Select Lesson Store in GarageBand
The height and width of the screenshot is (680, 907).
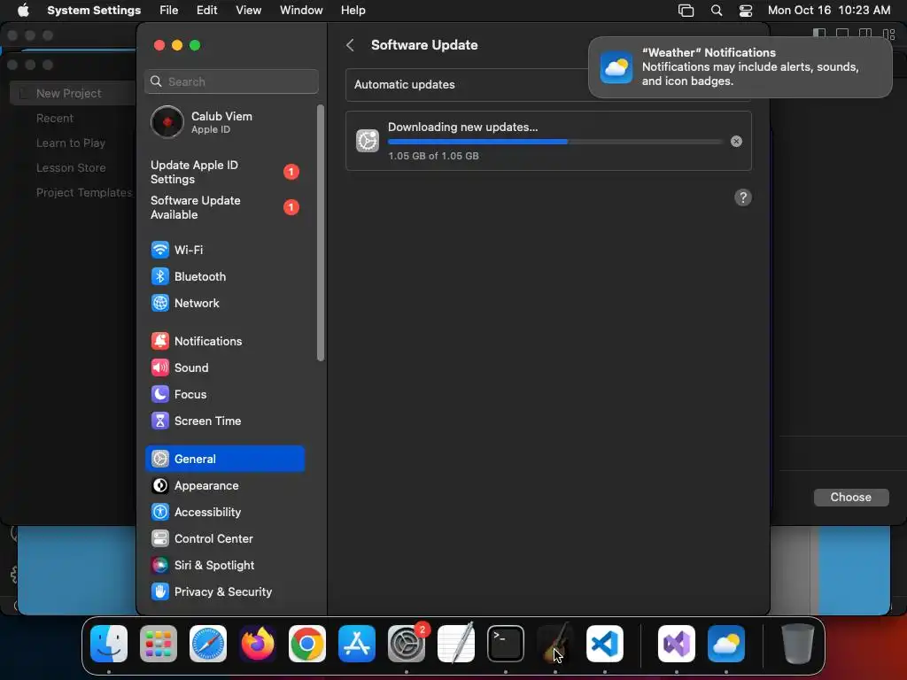[x=71, y=167]
